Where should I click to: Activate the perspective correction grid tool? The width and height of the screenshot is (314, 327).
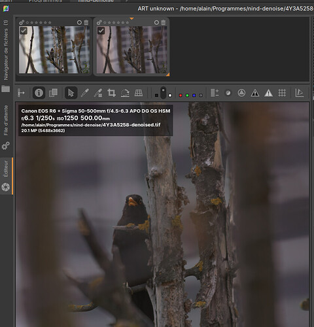coord(139,93)
